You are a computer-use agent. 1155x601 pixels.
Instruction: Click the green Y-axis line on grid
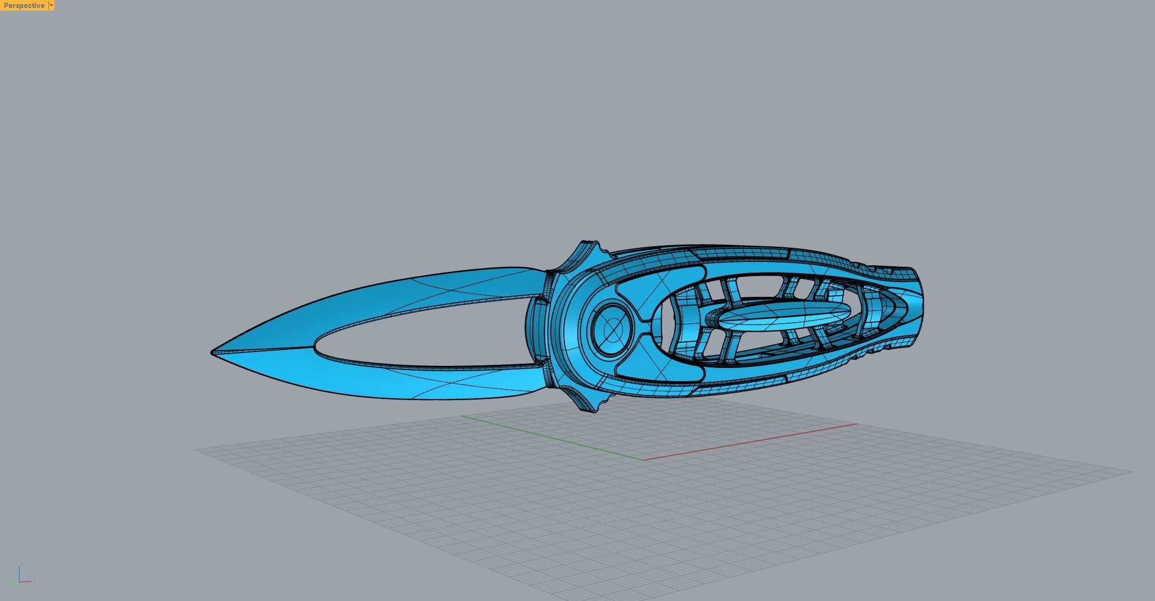[x=554, y=438]
